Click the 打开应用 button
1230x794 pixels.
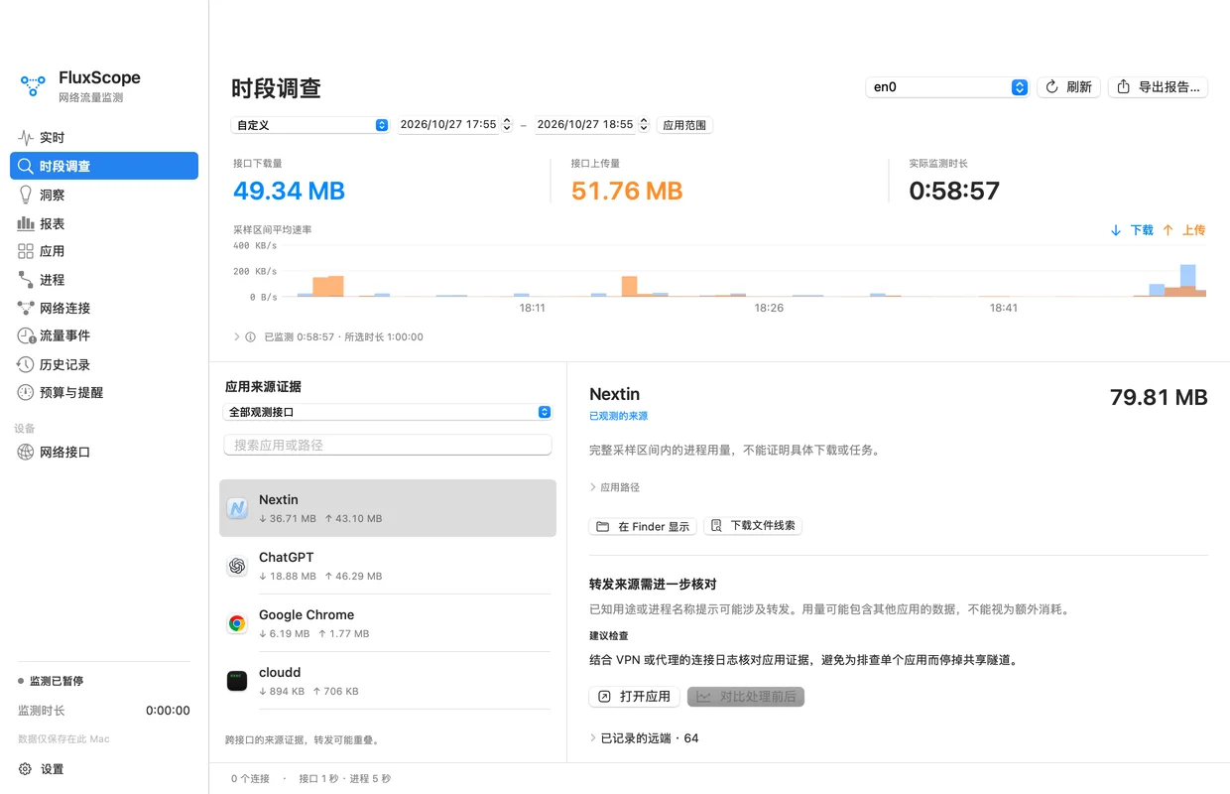[x=635, y=697]
